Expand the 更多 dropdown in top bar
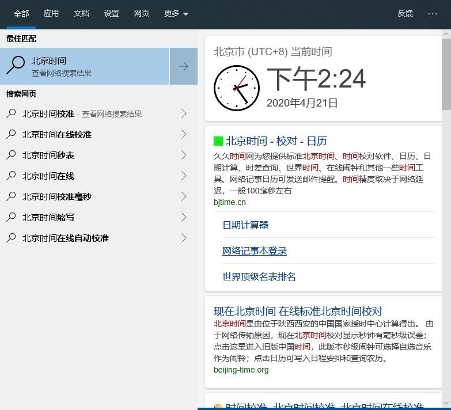The width and height of the screenshot is (451, 410). click(x=176, y=13)
